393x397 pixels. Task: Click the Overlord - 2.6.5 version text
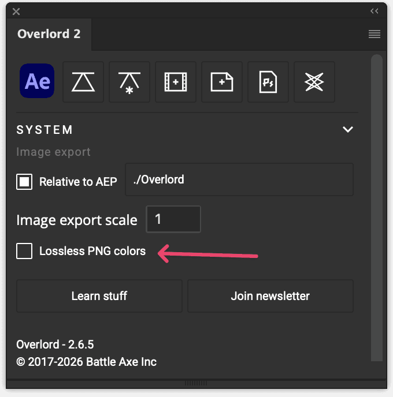(55, 344)
